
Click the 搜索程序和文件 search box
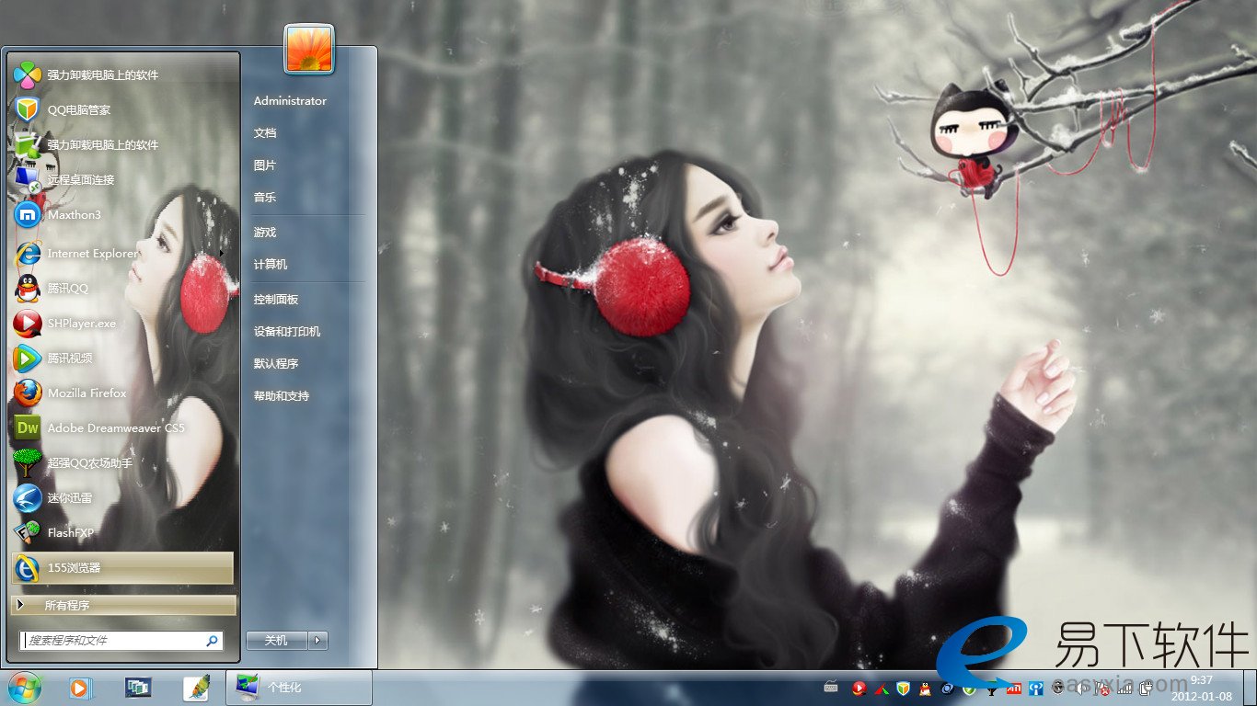[112, 640]
